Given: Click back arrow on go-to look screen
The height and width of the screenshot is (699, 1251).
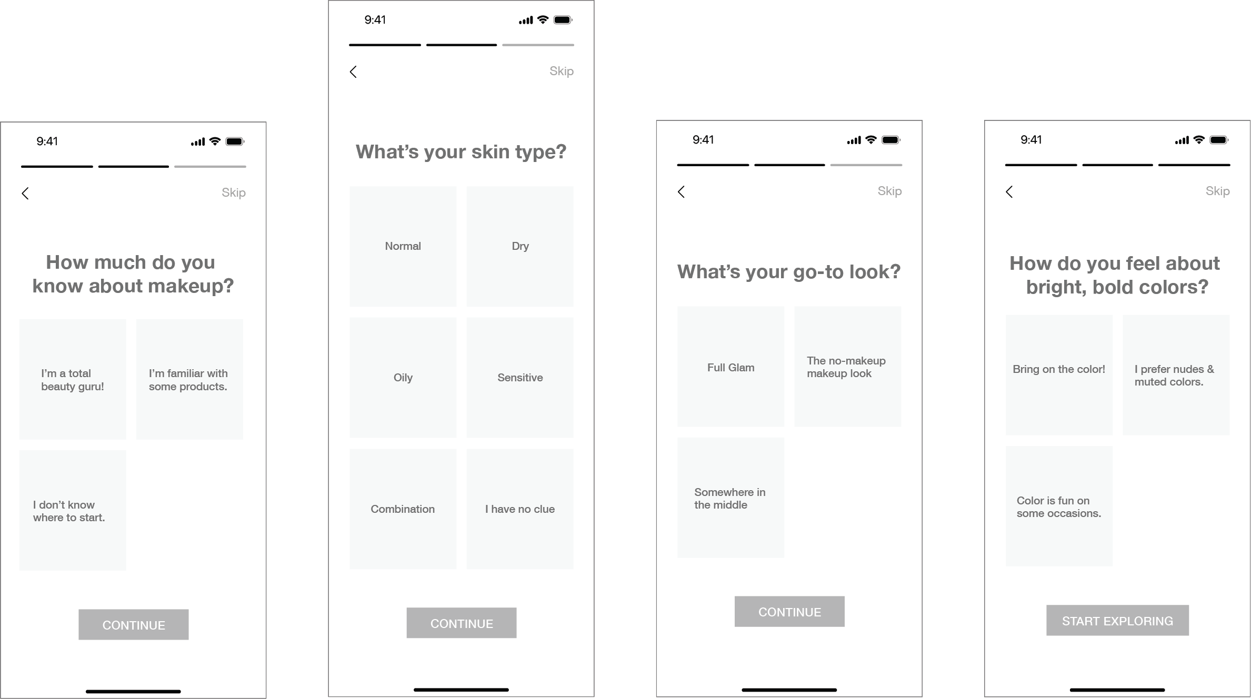Looking at the screenshot, I should [x=682, y=191].
